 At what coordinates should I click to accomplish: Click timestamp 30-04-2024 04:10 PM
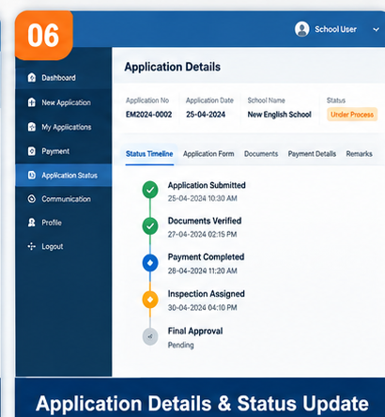202,307
